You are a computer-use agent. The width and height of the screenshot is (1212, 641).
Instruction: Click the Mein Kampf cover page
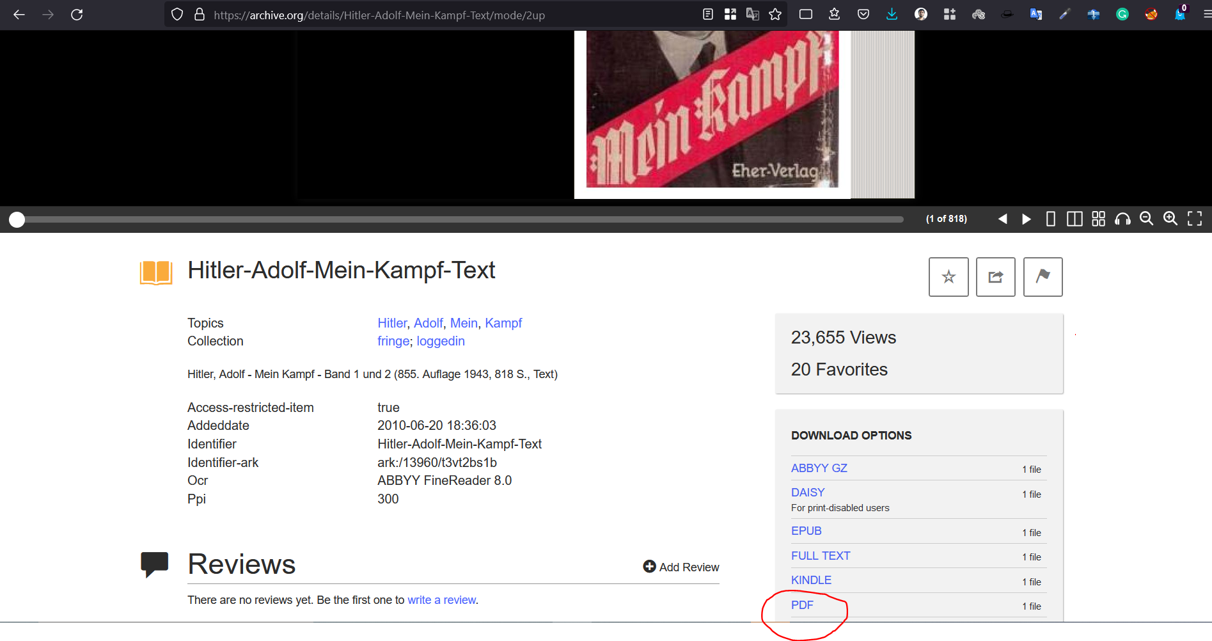pos(712,114)
